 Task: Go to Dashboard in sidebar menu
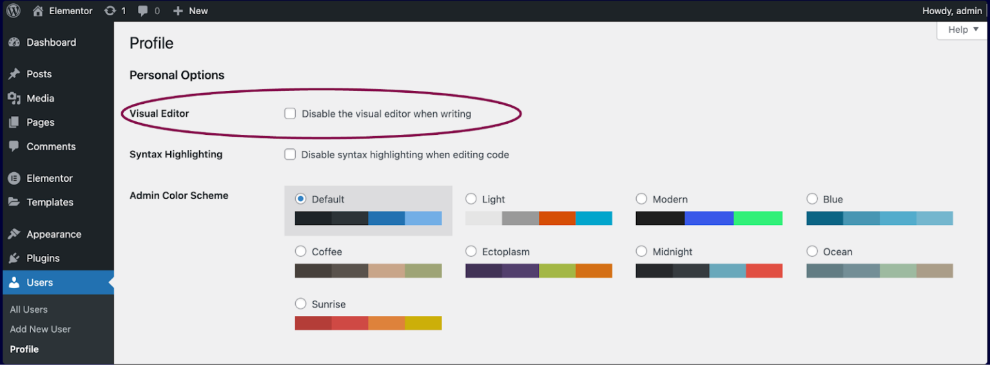51,43
